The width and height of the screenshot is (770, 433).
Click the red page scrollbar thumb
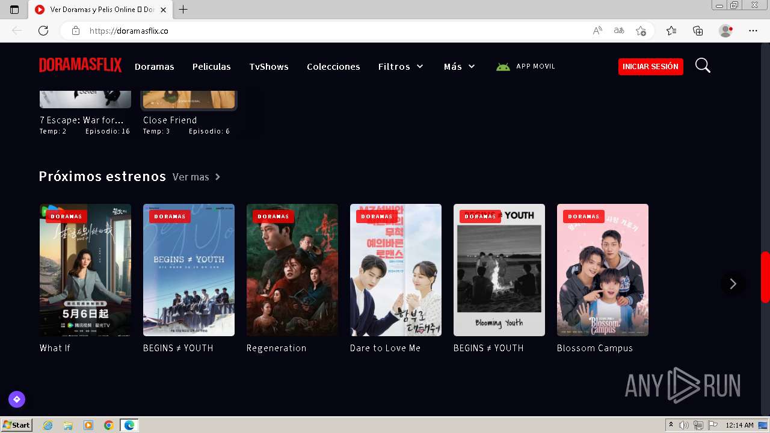765,277
